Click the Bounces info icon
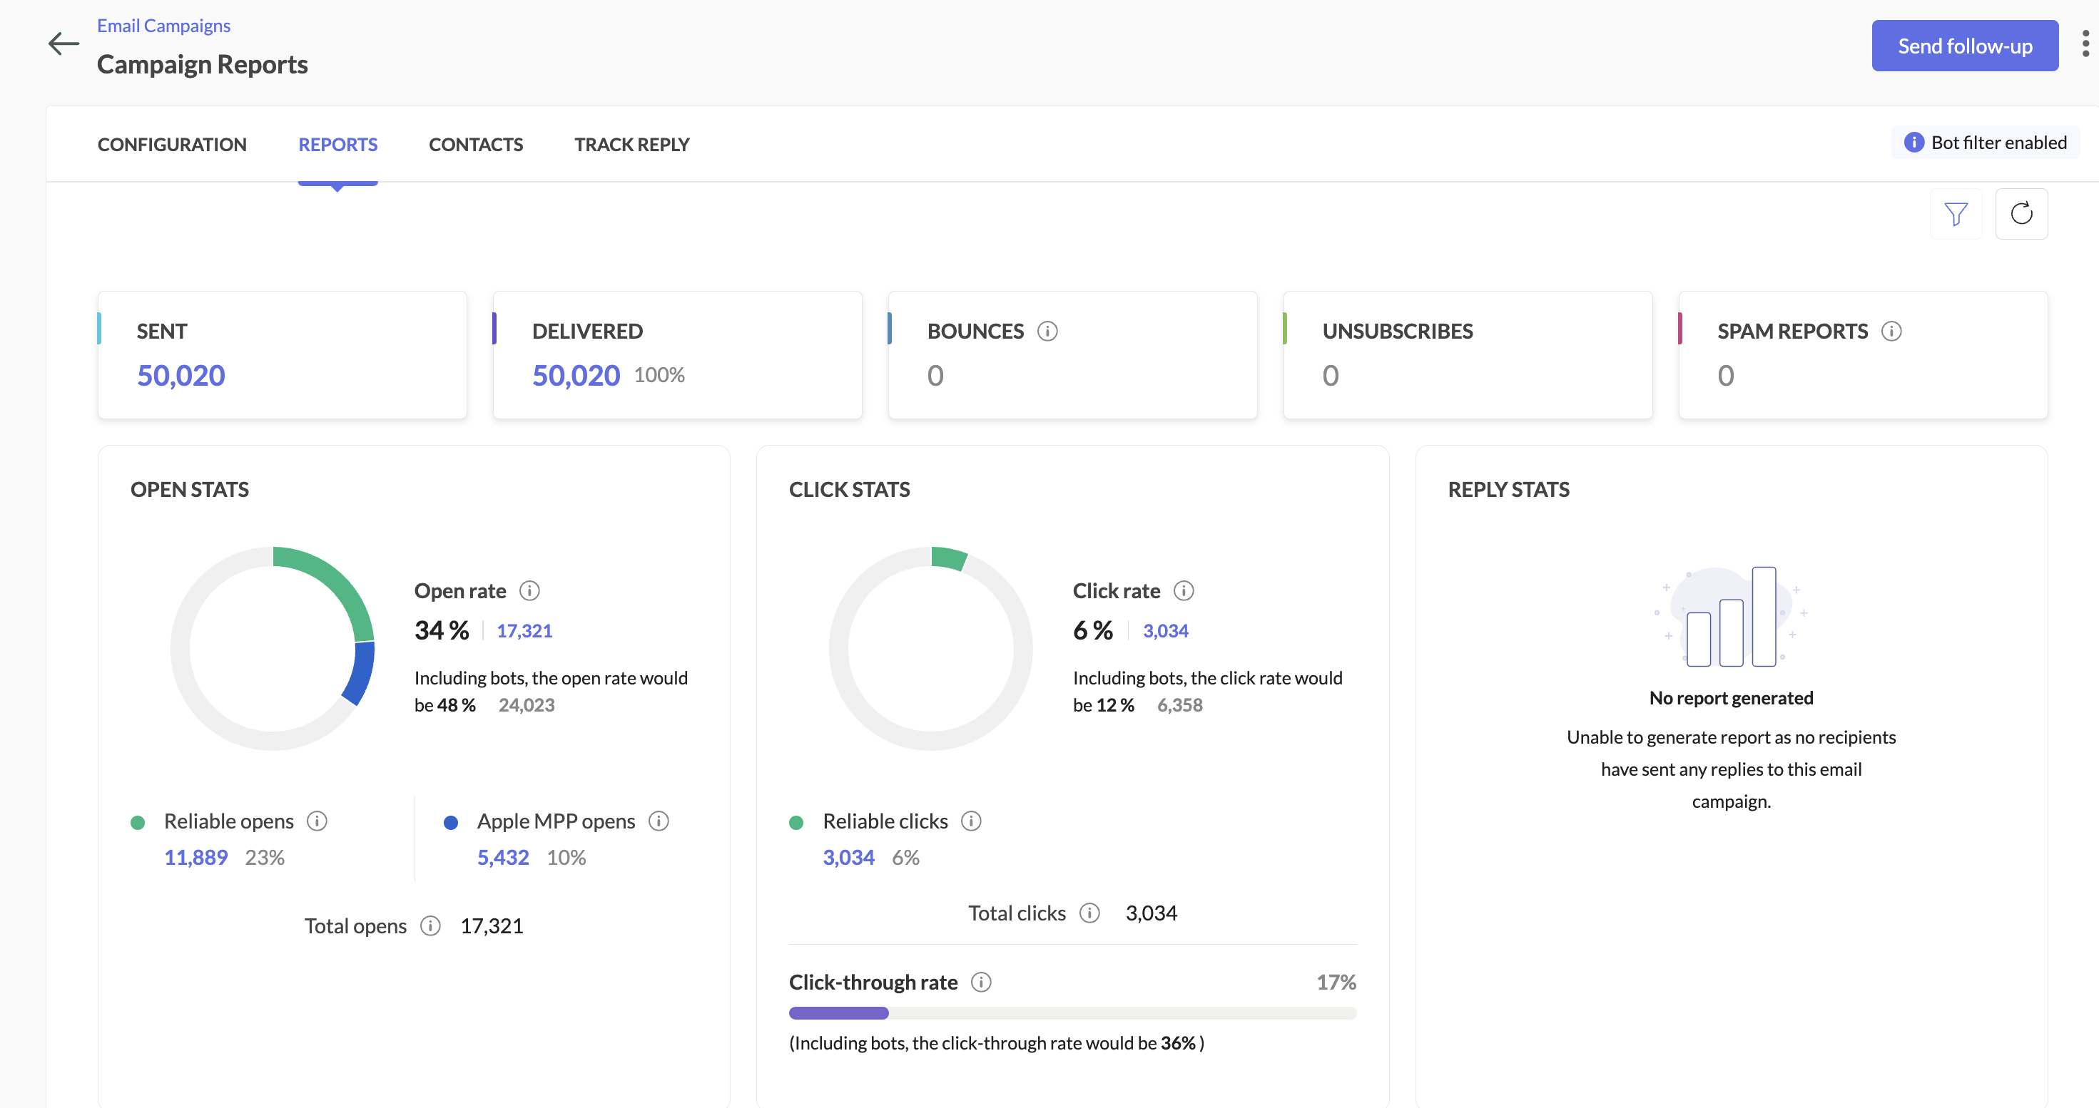 coord(1047,332)
